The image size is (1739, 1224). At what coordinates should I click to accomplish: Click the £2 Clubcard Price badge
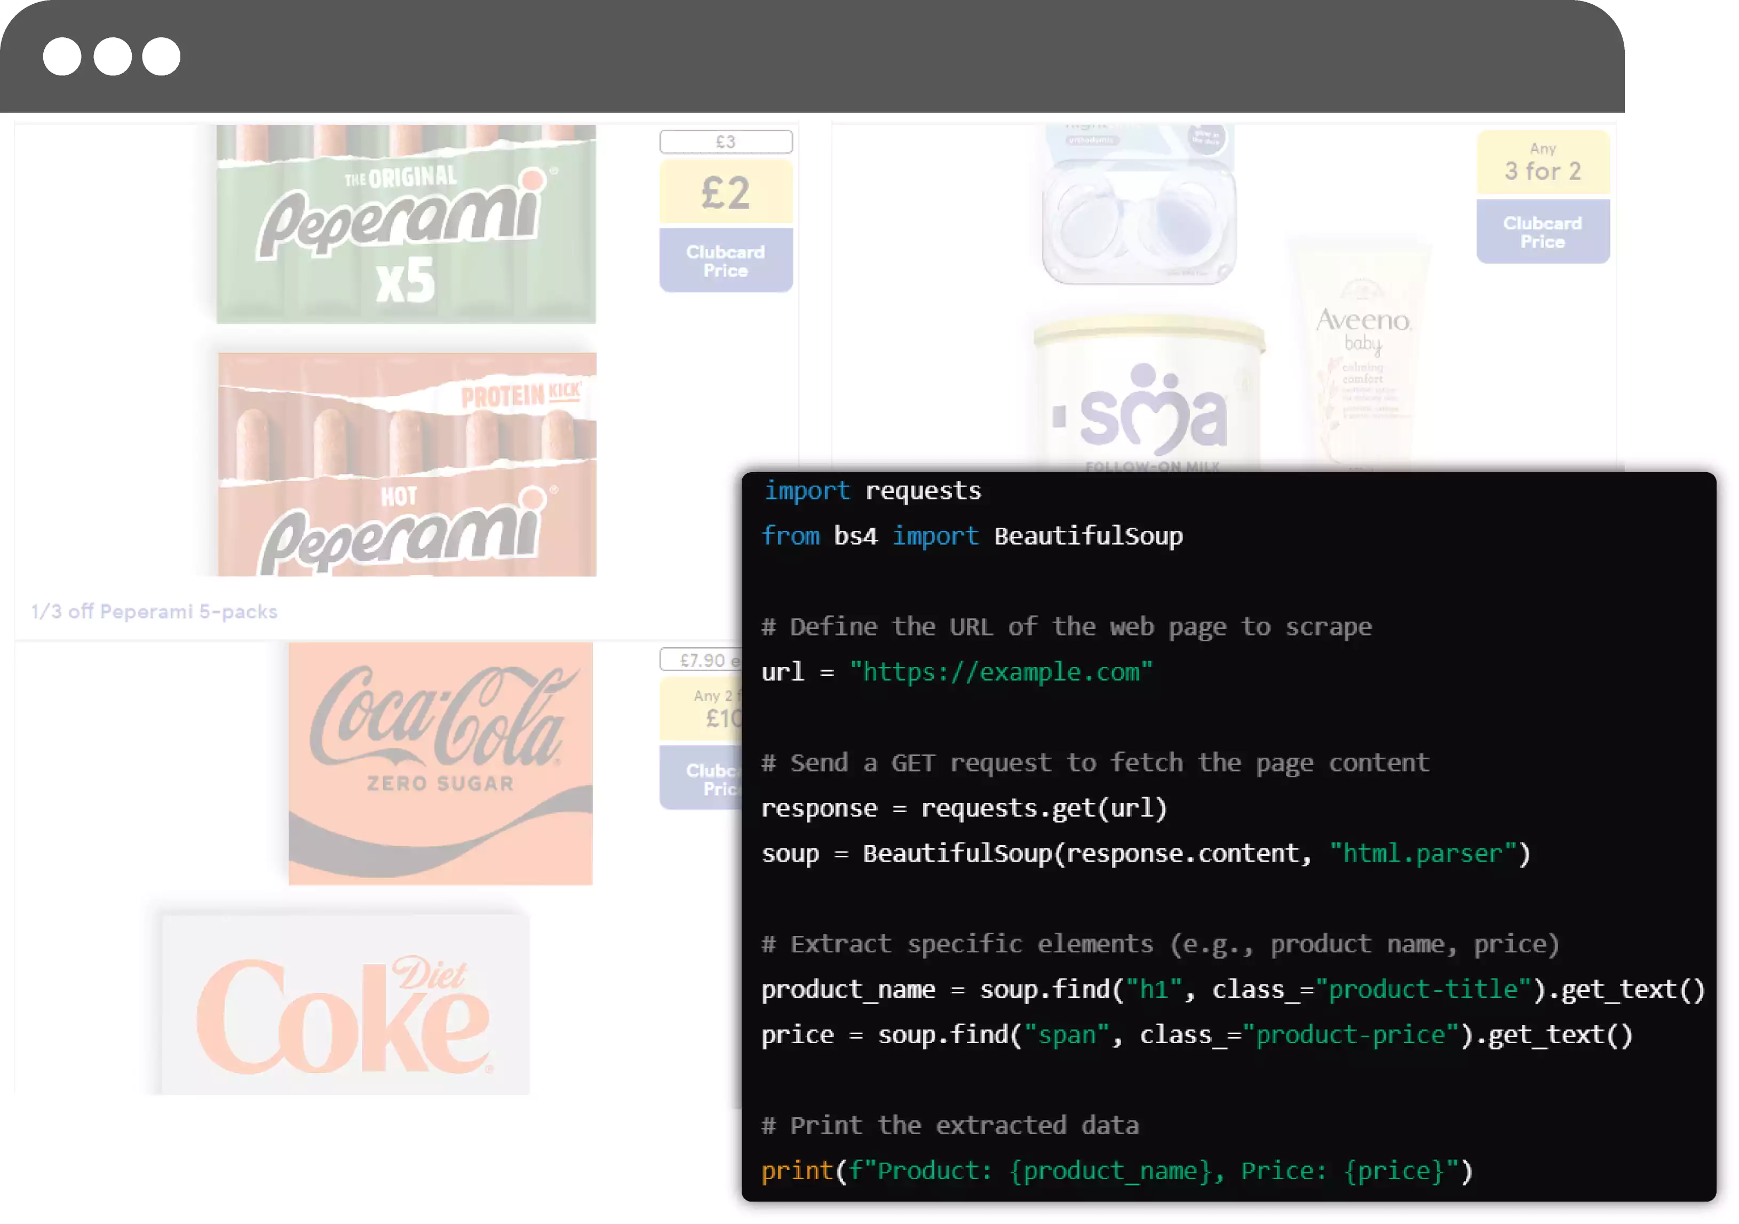tap(726, 225)
